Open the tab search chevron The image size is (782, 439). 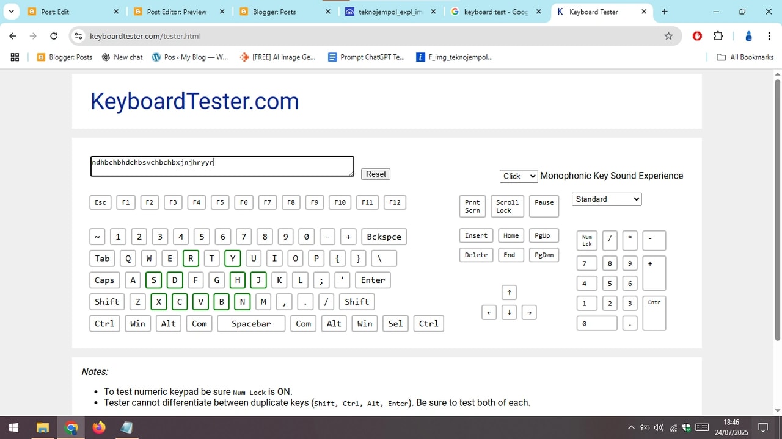point(11,12)
